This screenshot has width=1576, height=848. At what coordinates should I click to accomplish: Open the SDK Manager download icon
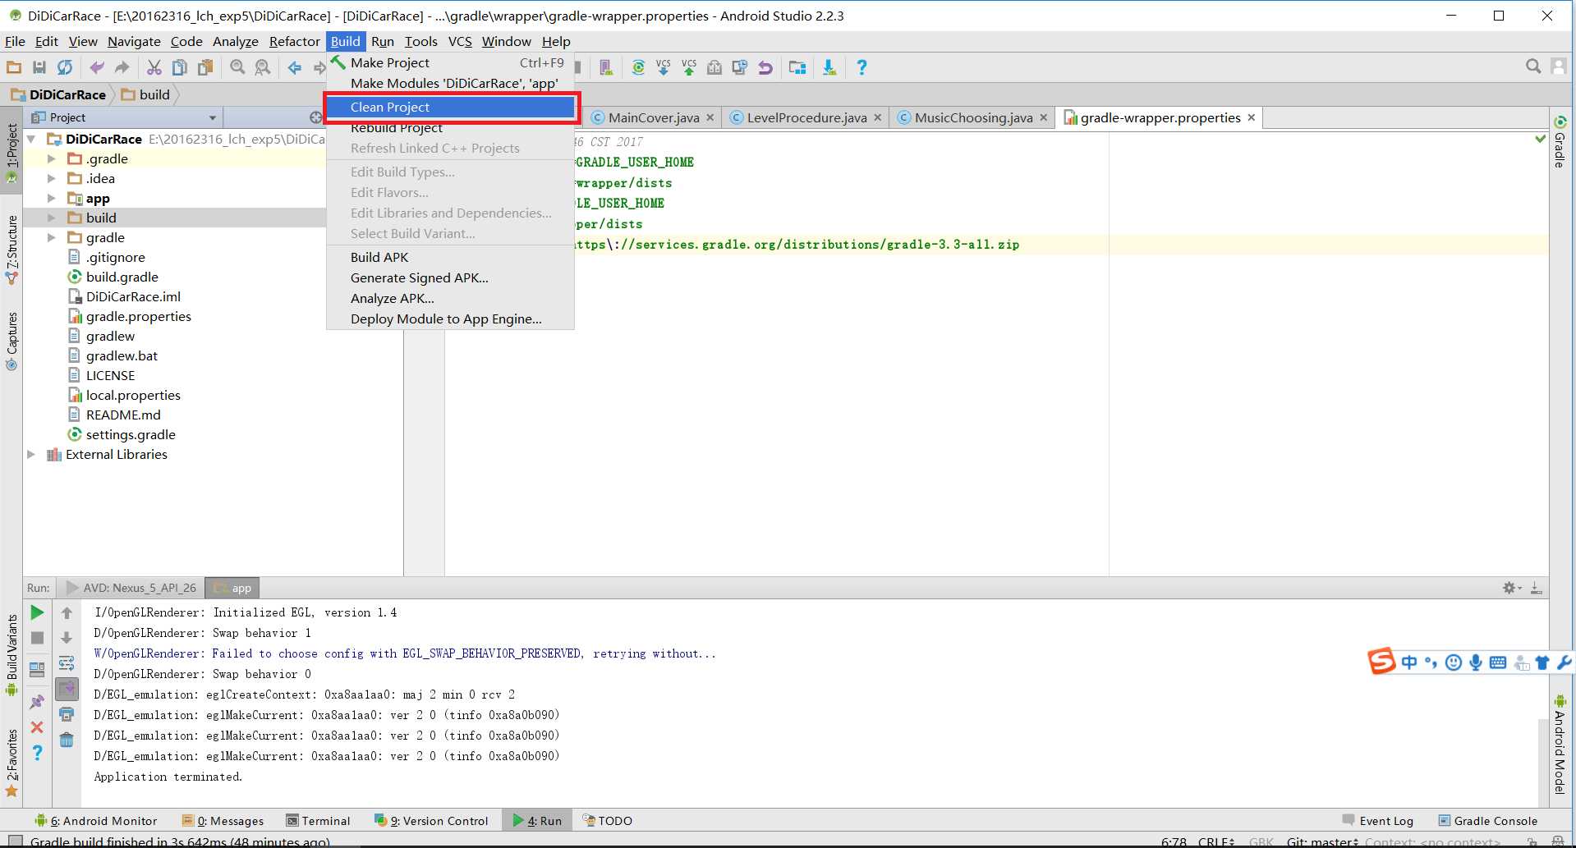(x=829, y=67)
